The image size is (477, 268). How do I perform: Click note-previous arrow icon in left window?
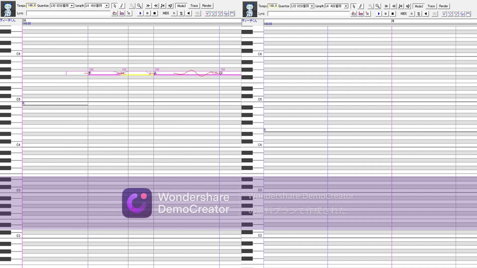pos(163,6)
